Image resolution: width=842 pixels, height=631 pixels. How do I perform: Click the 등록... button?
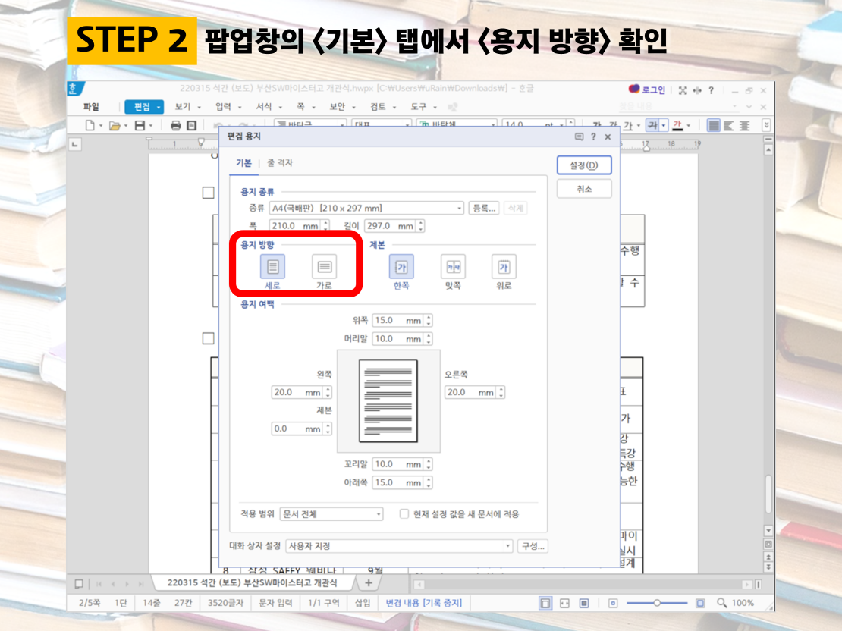484,208
